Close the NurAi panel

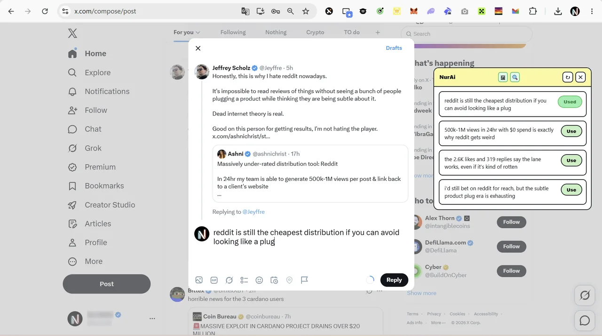[x=580, y=77]
